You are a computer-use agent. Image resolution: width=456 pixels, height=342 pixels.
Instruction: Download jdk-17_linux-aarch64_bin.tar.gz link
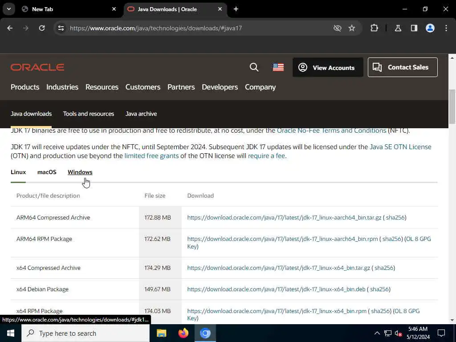point(284,217)
